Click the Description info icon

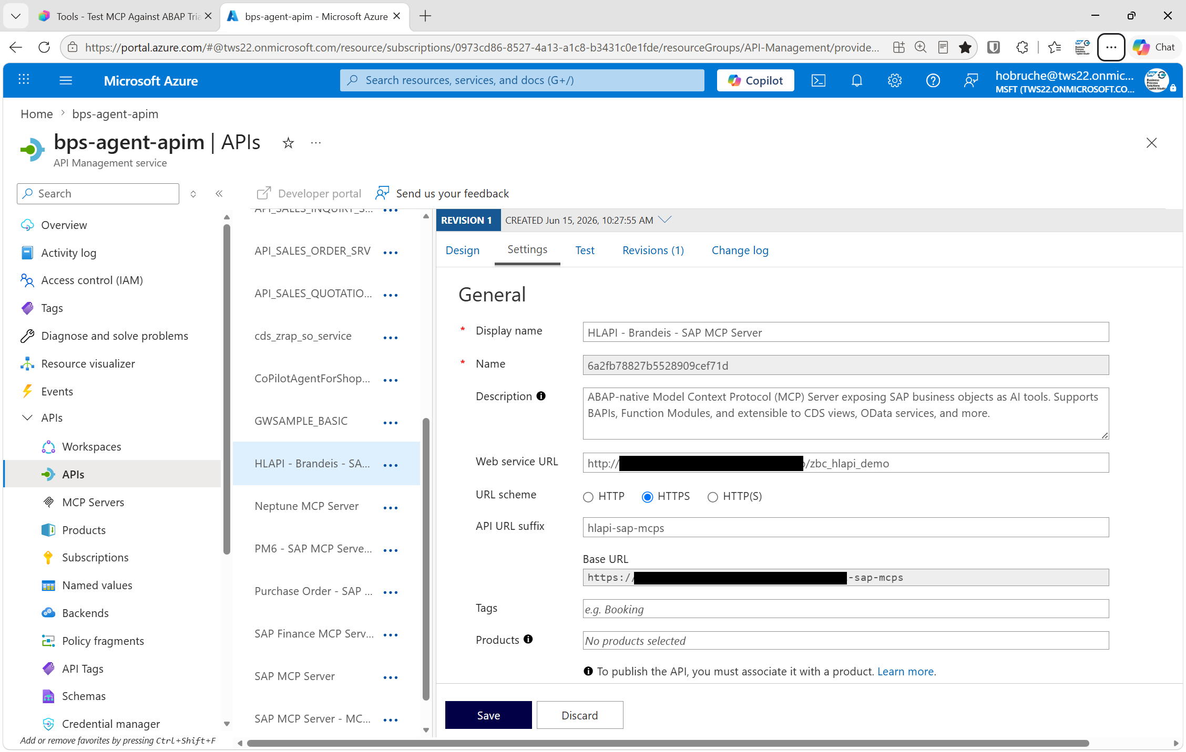(x=541, y=396)
